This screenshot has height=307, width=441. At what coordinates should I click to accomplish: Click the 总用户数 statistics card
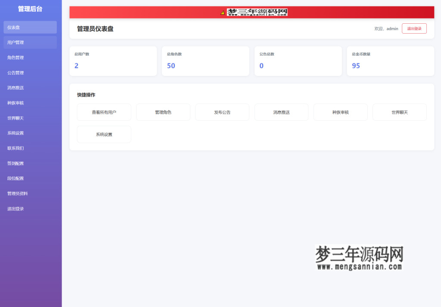pyautogui.click(x=113, y=61)
